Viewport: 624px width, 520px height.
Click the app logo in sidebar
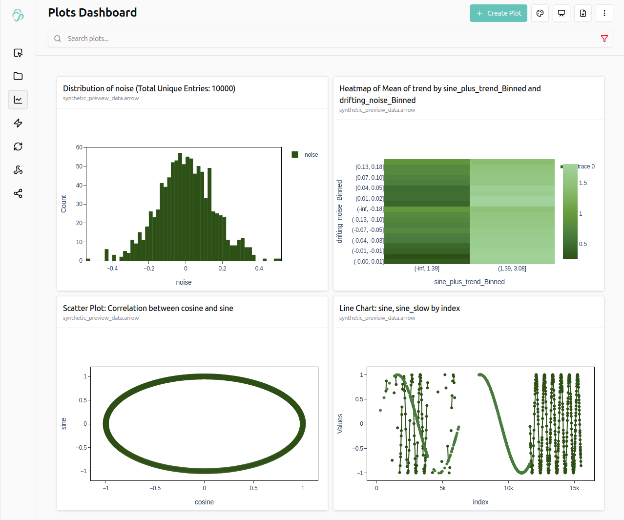point(18,15)
